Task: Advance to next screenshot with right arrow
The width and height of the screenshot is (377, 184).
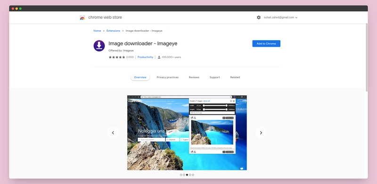Action: click(x=261, y=133)
